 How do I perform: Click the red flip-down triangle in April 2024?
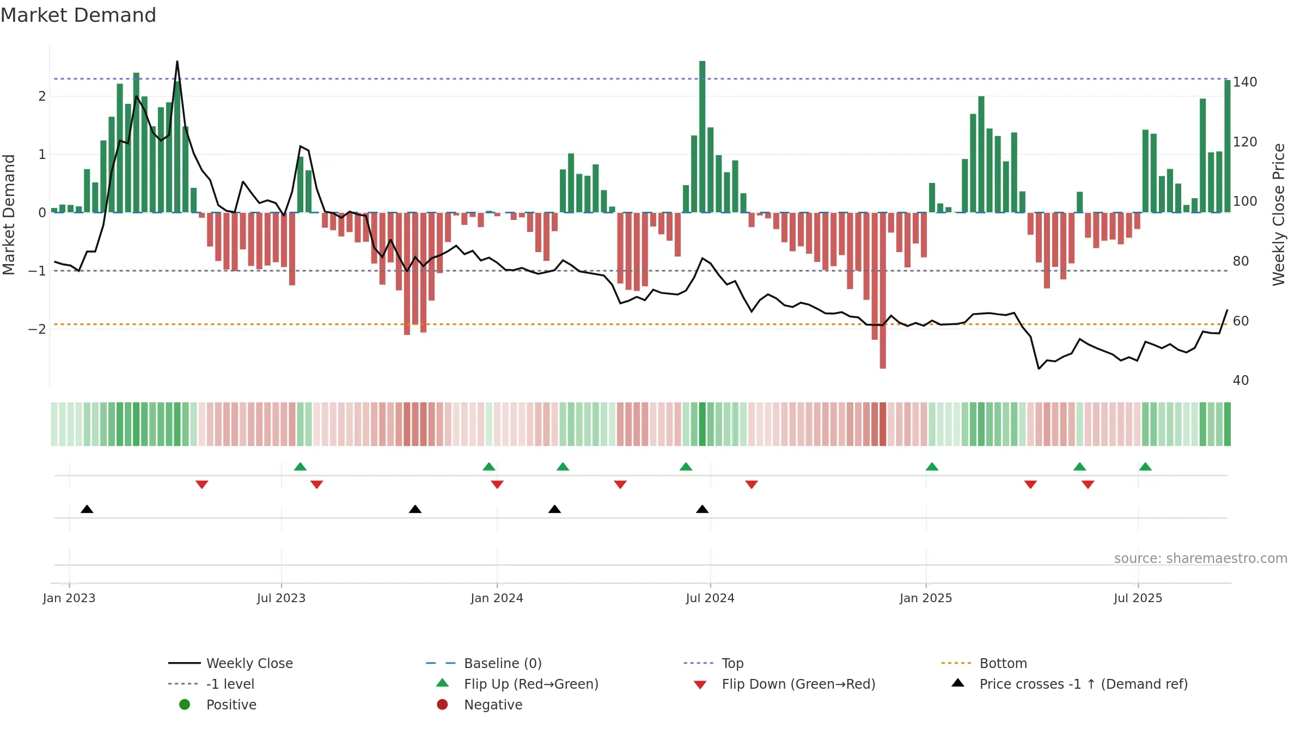coord(620,485)
